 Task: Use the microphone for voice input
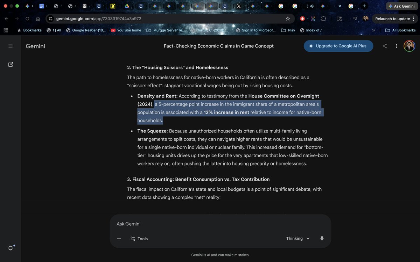(x=322, y=239)
